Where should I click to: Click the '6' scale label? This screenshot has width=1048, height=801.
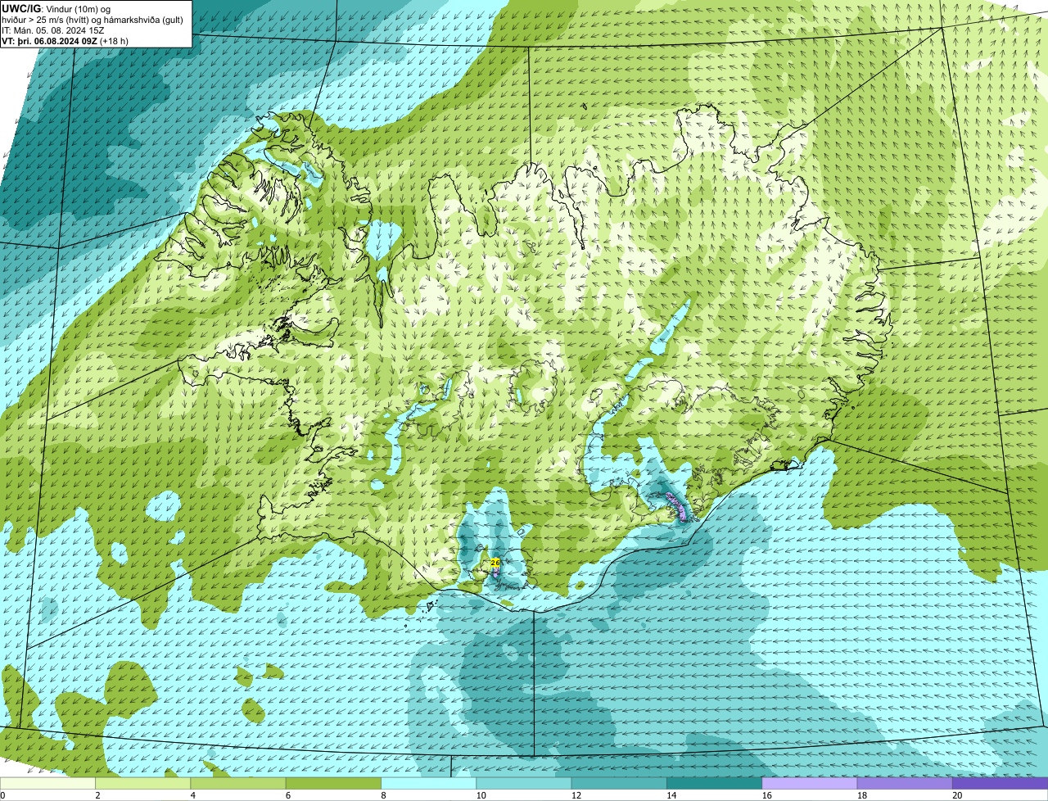(x=288, y=795)
